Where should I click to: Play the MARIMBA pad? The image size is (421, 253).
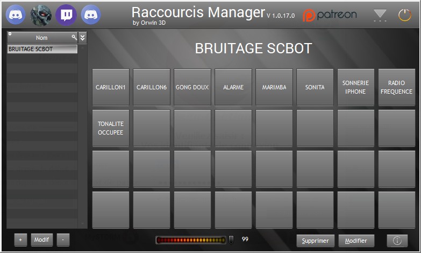coord(274,87)
